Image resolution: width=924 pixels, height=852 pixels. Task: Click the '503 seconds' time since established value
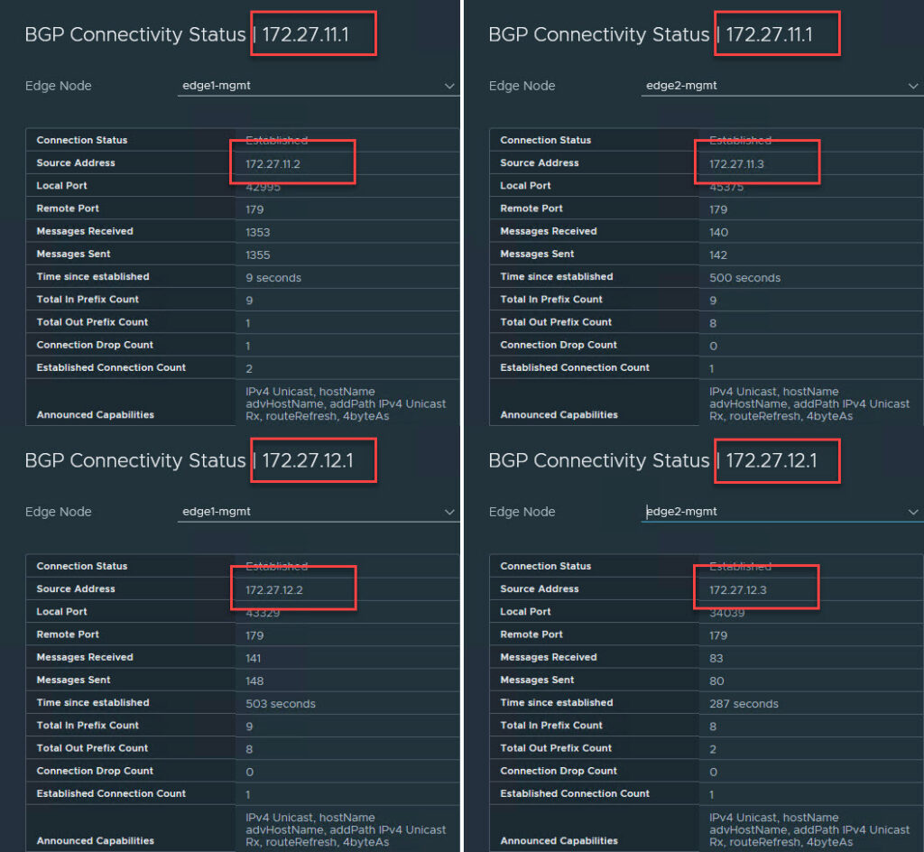(281, 704)
